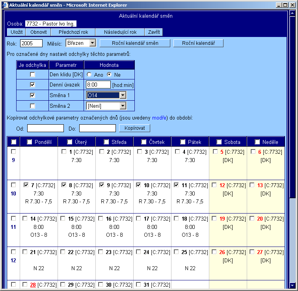
Task: Click the scrollbar down arrow
Action: click(292, 285)
